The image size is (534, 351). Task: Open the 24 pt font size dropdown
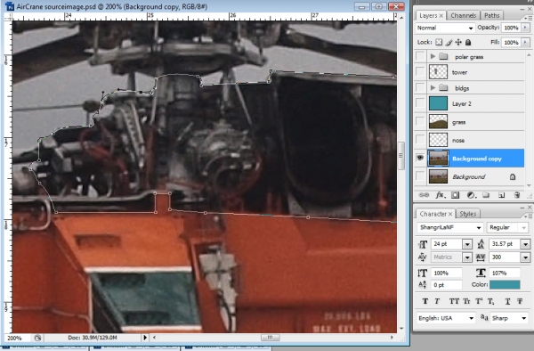(x=467, y=244)
